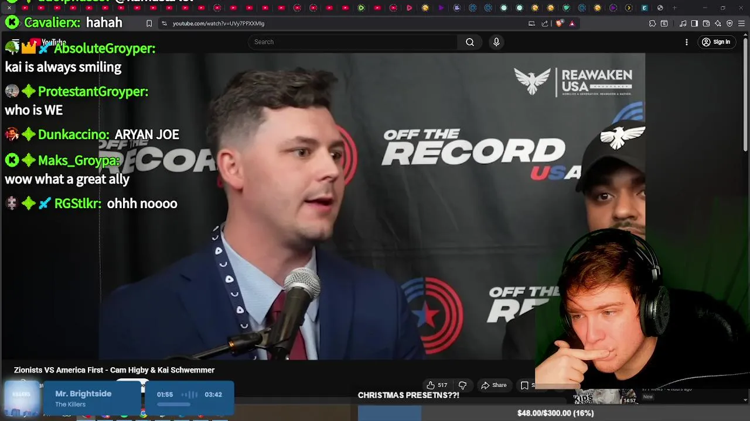Open YouTube hamburger guide menu

pos(15,43)
